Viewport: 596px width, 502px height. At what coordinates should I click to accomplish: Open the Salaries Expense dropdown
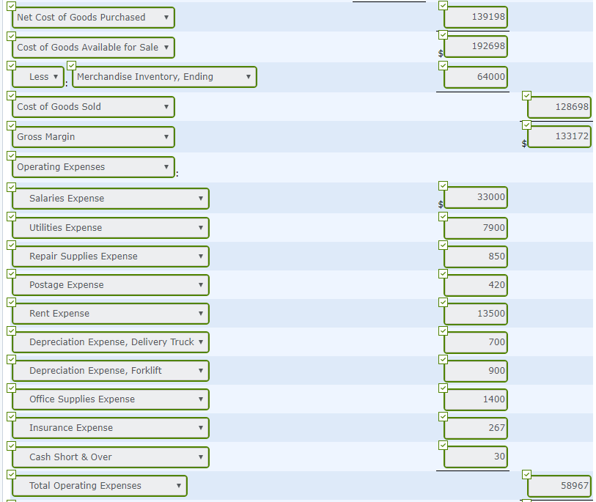pos(110,199)
